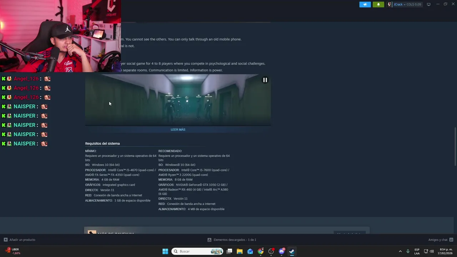This screenshot has height=257, width=457.
Task: Click LEER MÁS to expand description
Action: click(178, 130)
